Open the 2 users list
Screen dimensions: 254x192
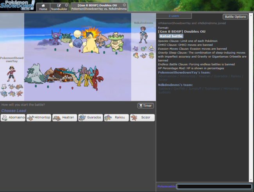click(x=174, y=16)
